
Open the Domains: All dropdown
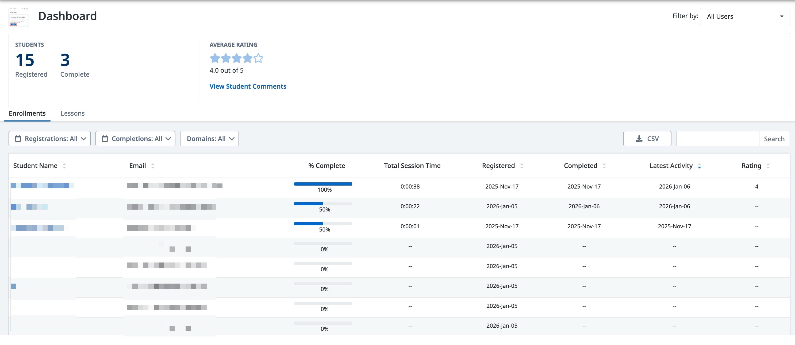209,139
